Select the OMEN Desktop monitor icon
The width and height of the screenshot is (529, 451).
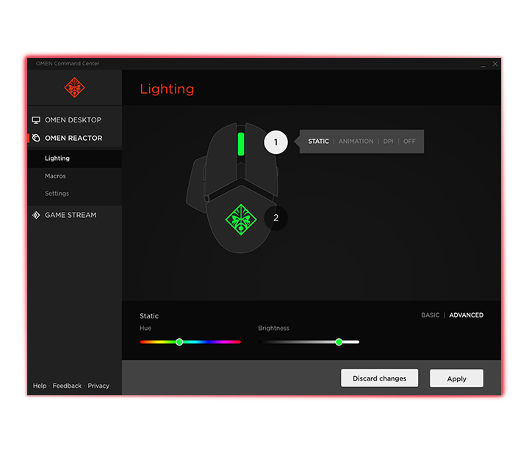(x=36, y=120)
